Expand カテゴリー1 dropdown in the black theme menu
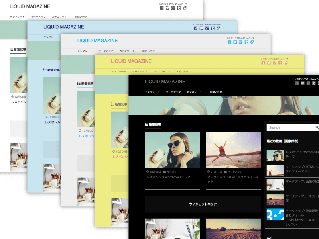319x239 pixels. point(195,92)
